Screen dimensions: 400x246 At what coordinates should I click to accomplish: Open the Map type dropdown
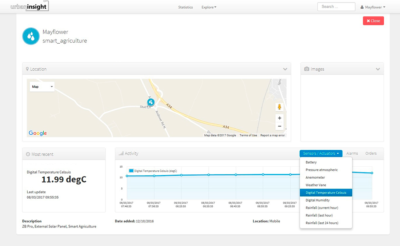point(42,87)
